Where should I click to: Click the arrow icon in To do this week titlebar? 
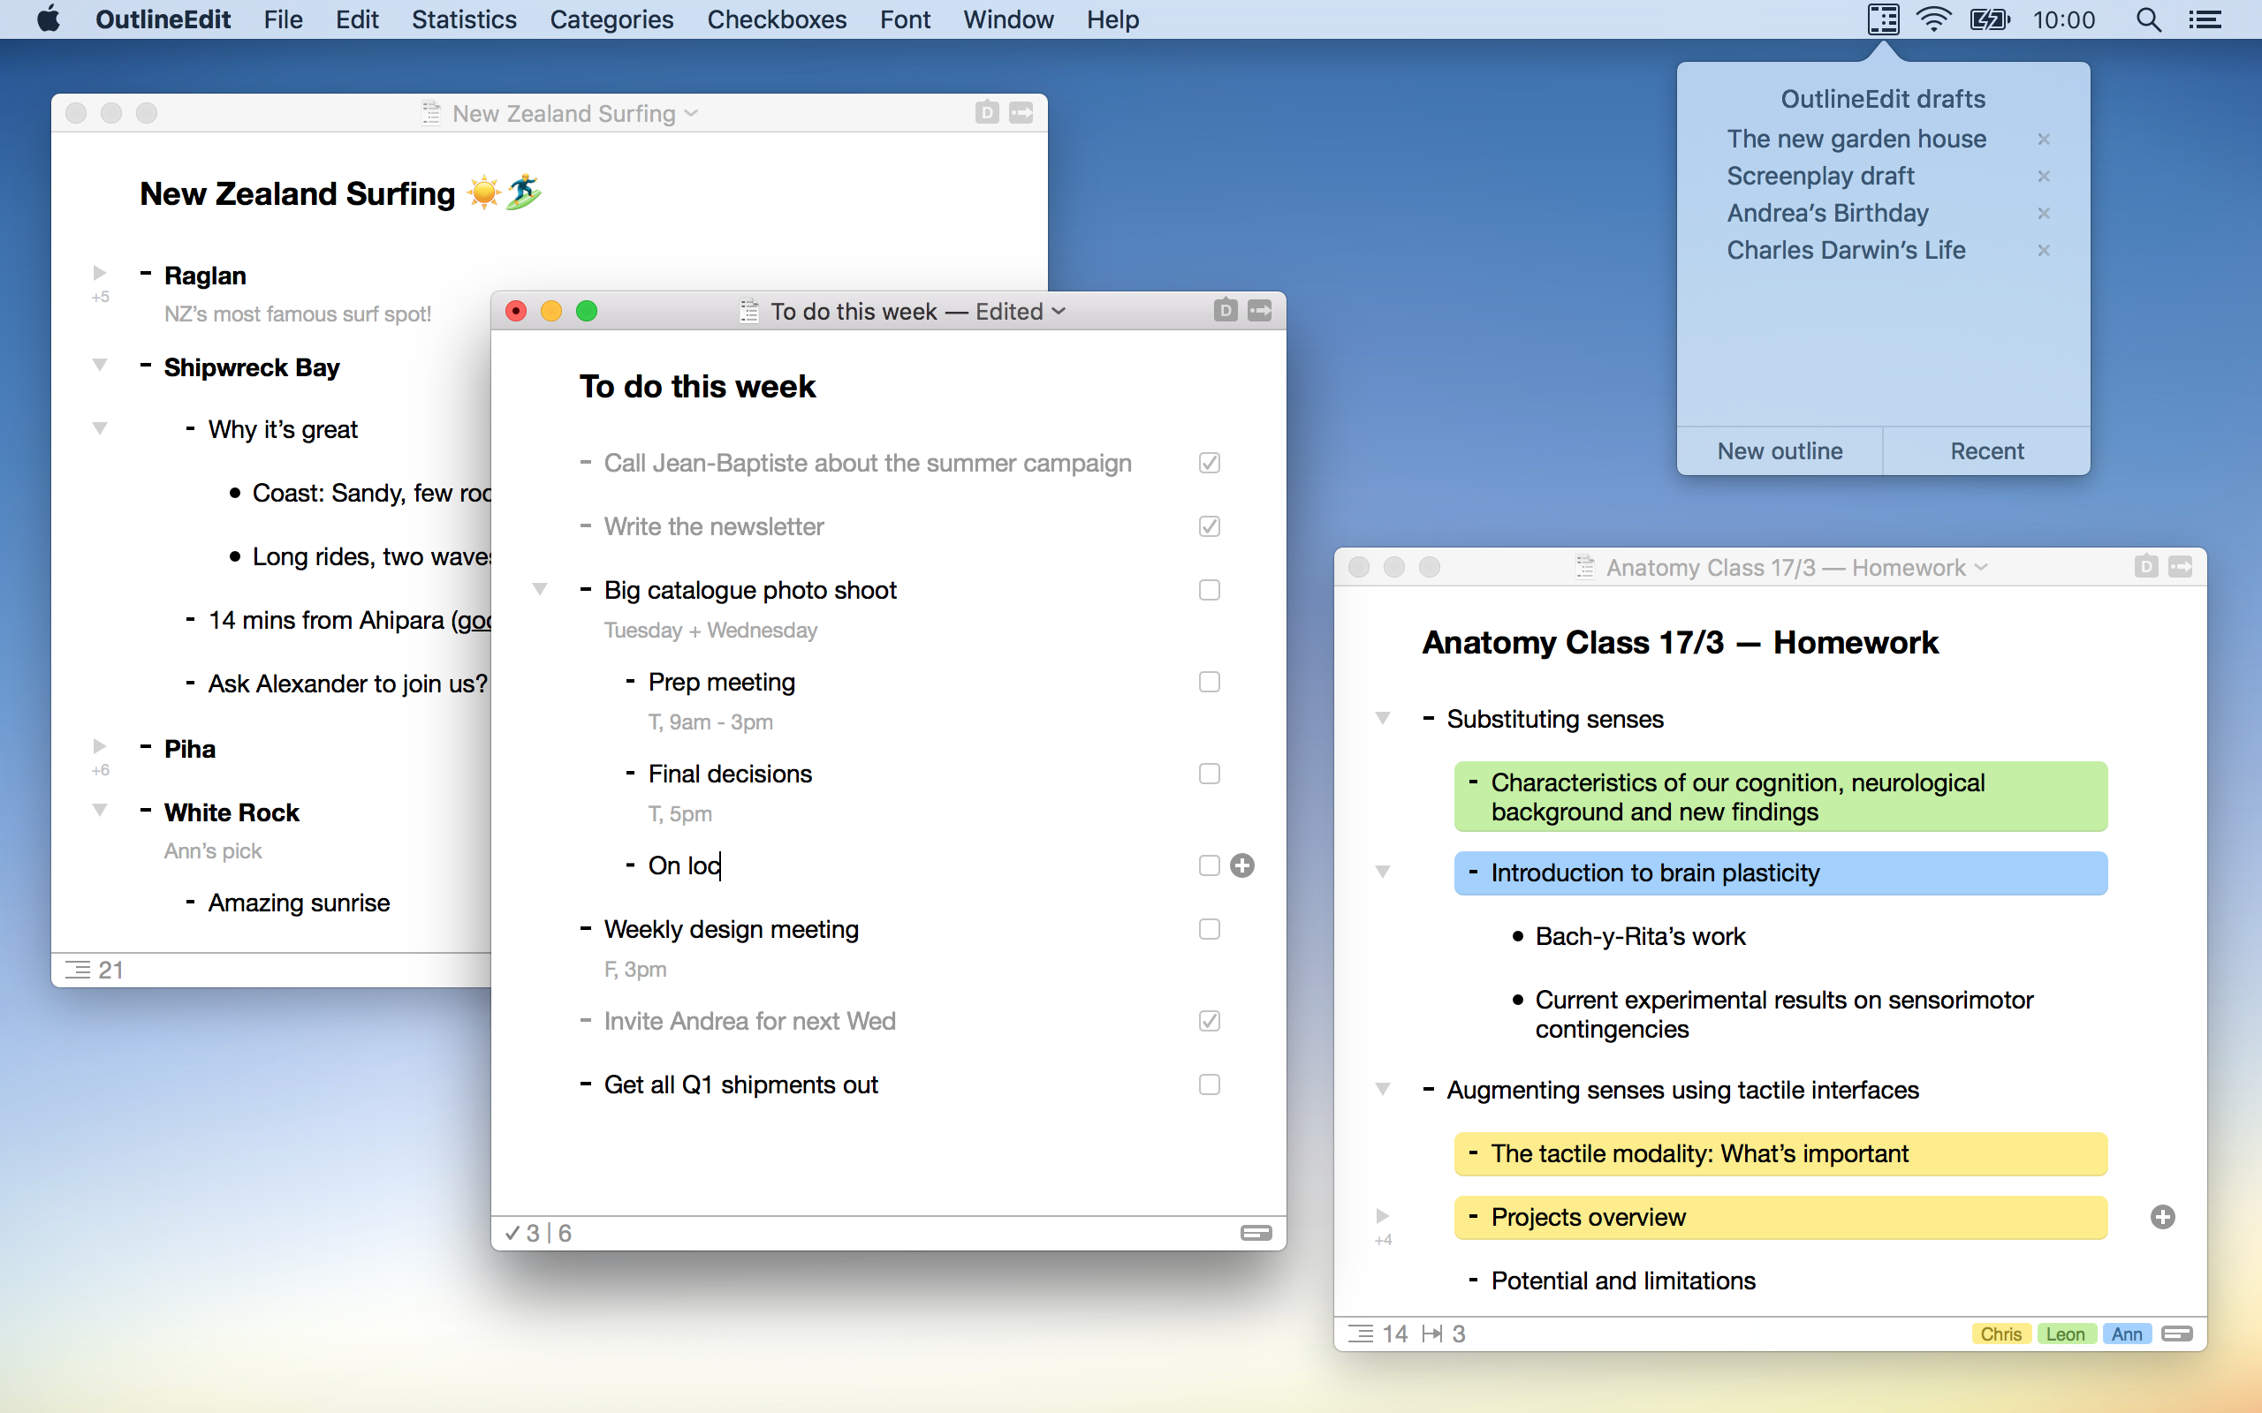(1260, 310)
